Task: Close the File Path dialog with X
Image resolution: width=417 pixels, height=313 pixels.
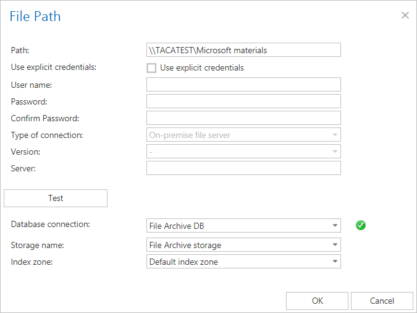Action: point(405,15)
